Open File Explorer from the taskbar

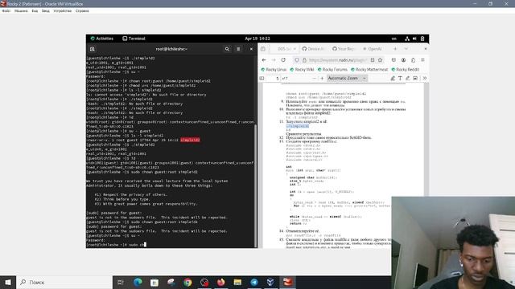click(237, 282)
